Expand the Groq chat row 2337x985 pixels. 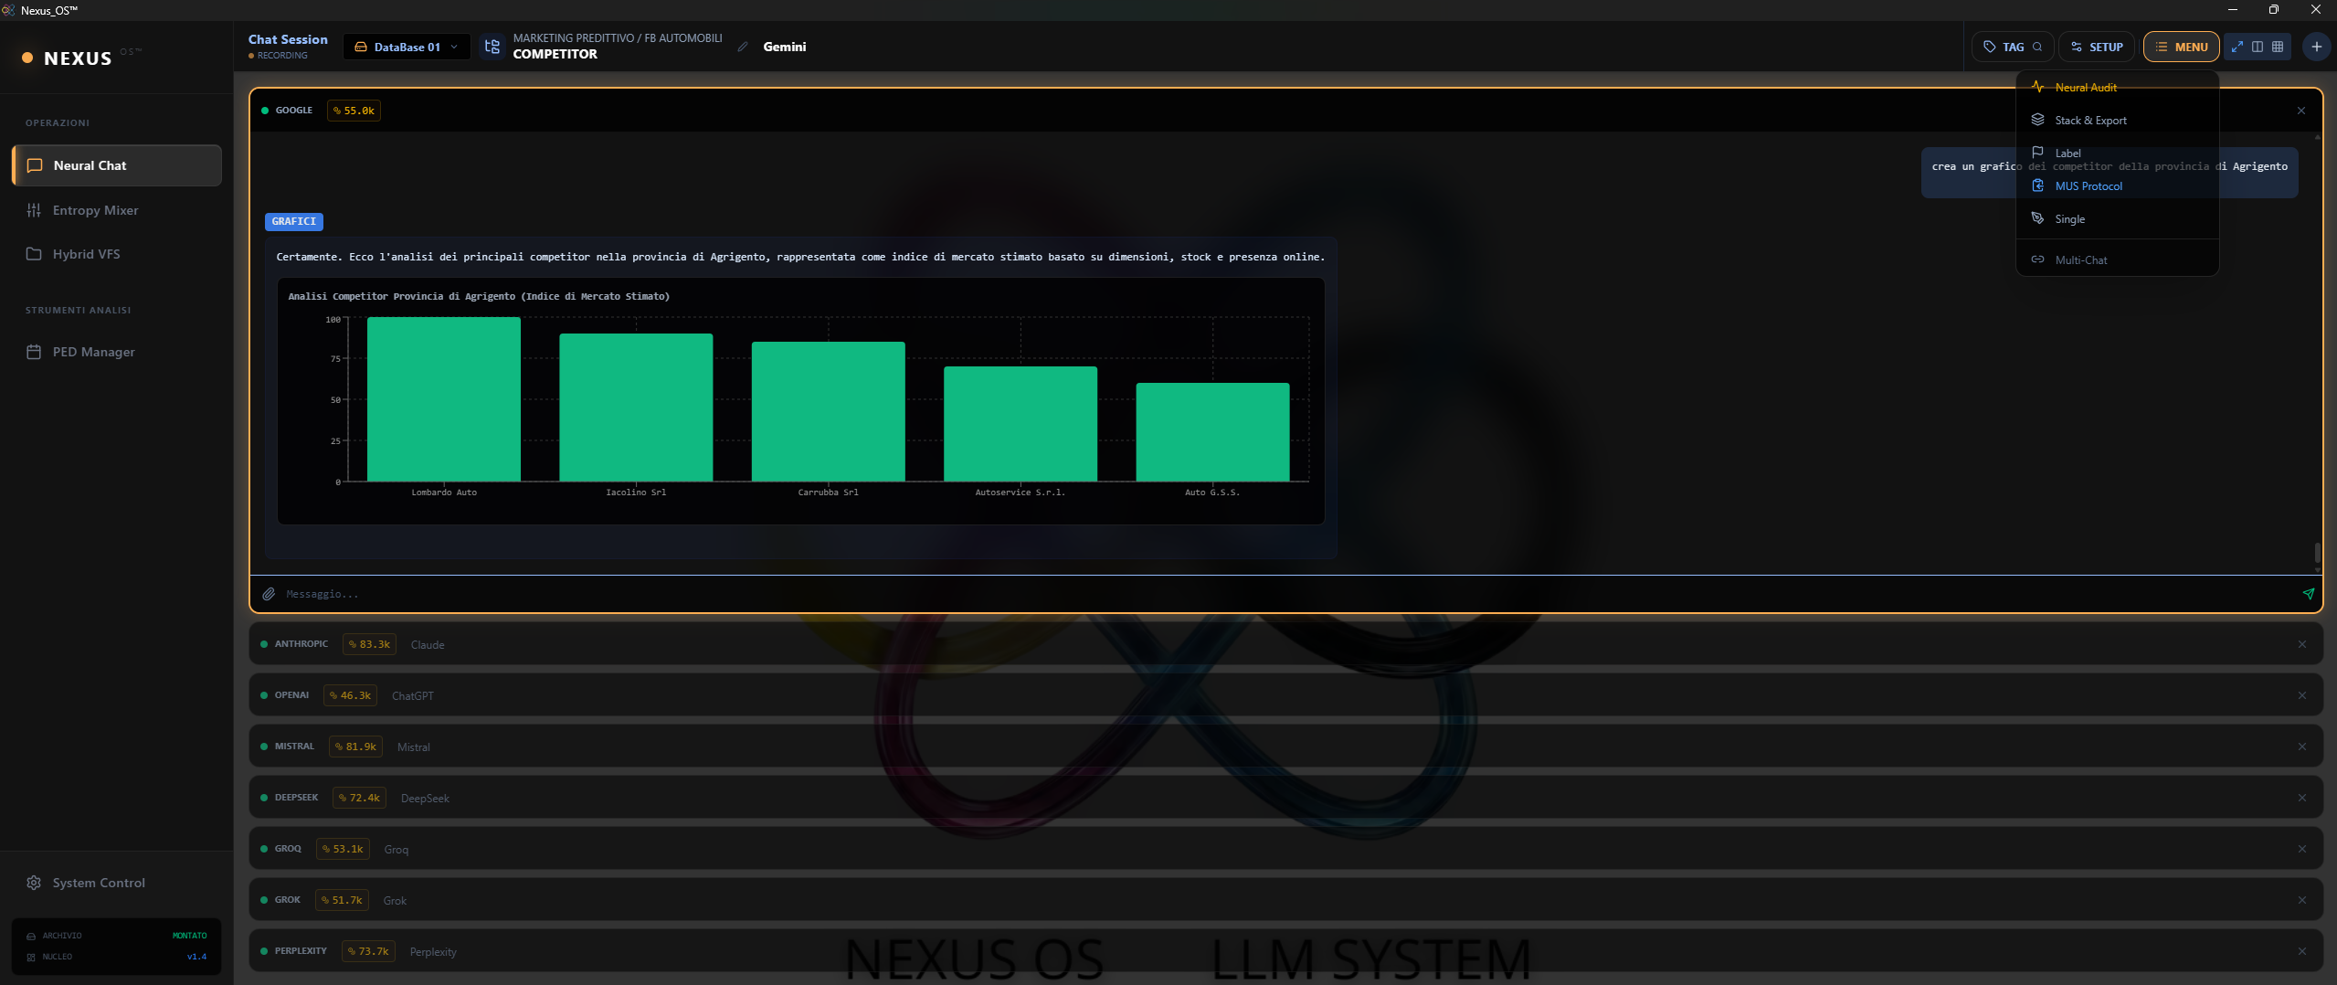pyautogui.click(x=1285, y=849)
